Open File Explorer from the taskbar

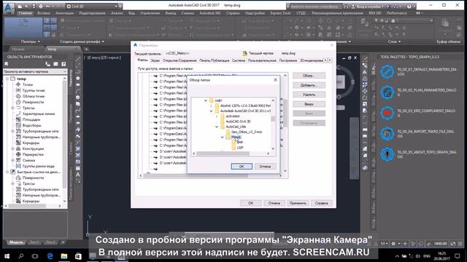point(64,256)
